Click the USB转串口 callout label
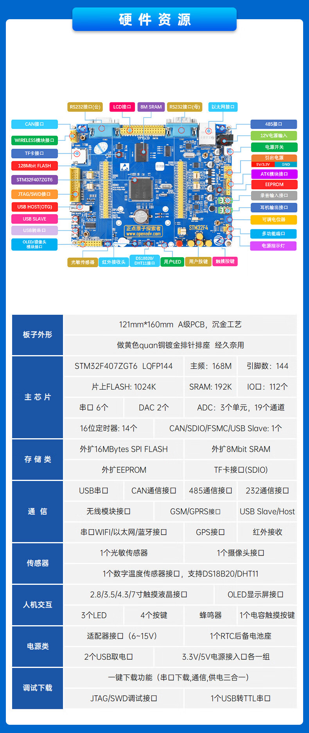Screen dimensions: 309x733 pyautogui.click(x=34, y=230)
